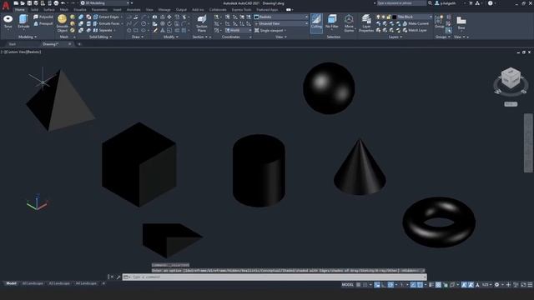Choose the Presspull tool
The image size is (534, 300).
click(x=43, y=23)
